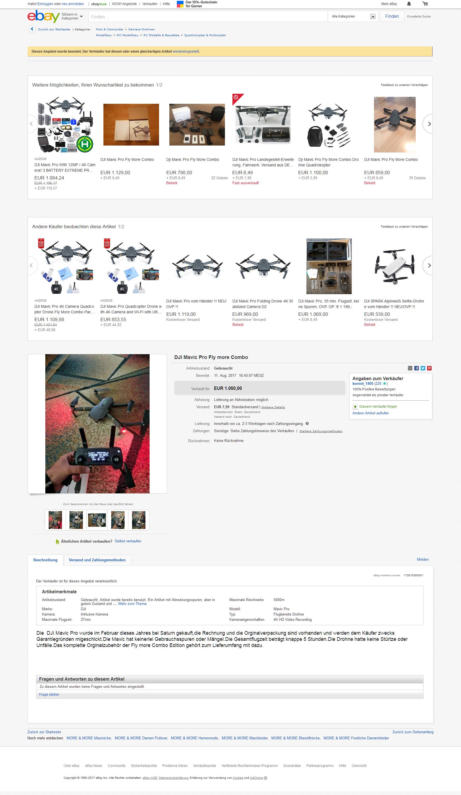Share listing on Facebook icon

click(417, 368)
